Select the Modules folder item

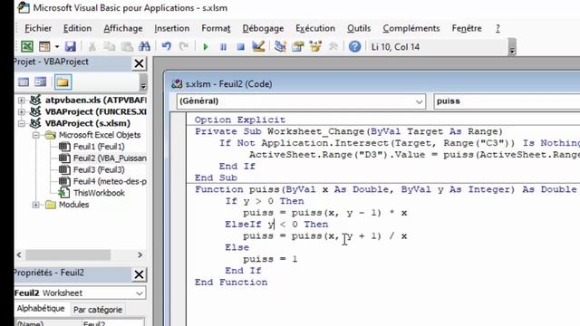(x=73, y=205)
